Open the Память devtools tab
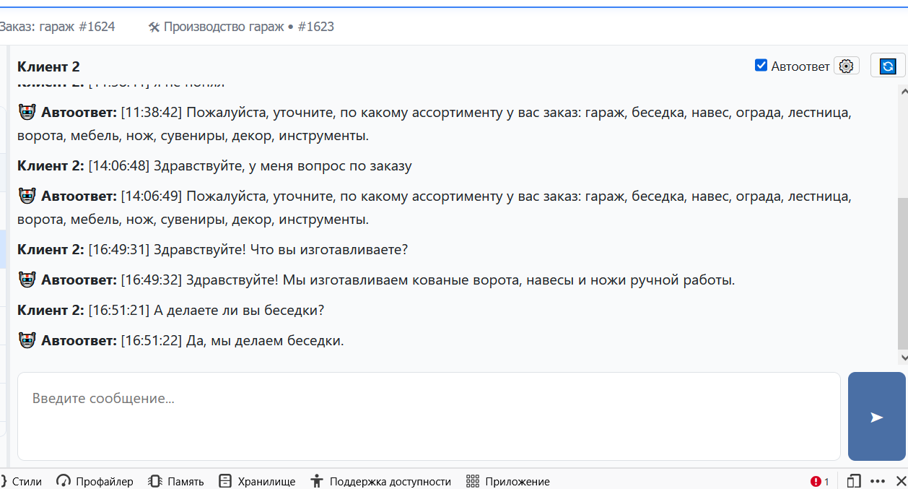 point(176,481)
